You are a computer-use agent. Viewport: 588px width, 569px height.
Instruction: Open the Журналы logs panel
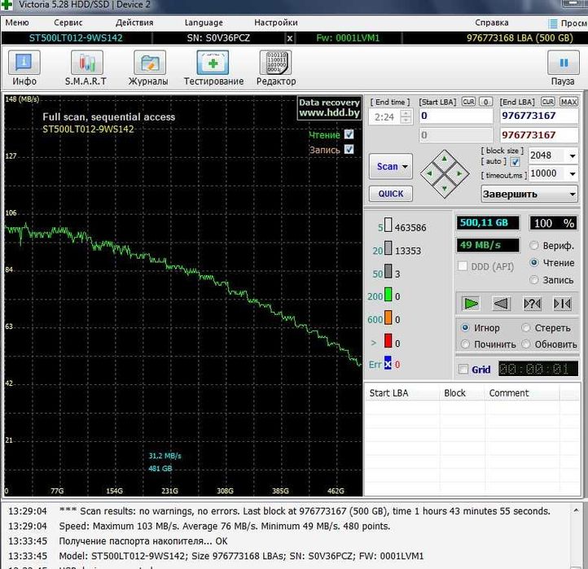(148, 67)
